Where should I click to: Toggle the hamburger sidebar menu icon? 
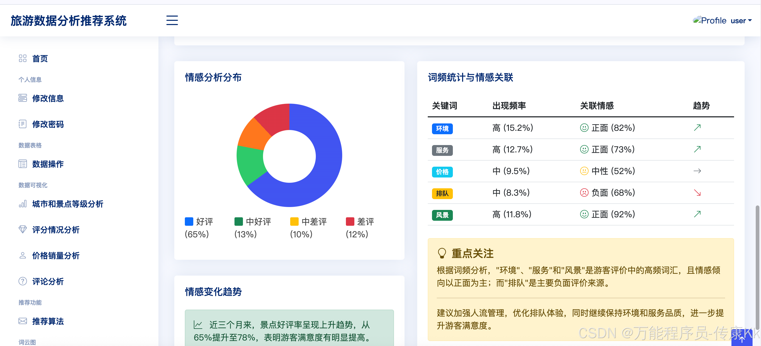coord(172,20)
